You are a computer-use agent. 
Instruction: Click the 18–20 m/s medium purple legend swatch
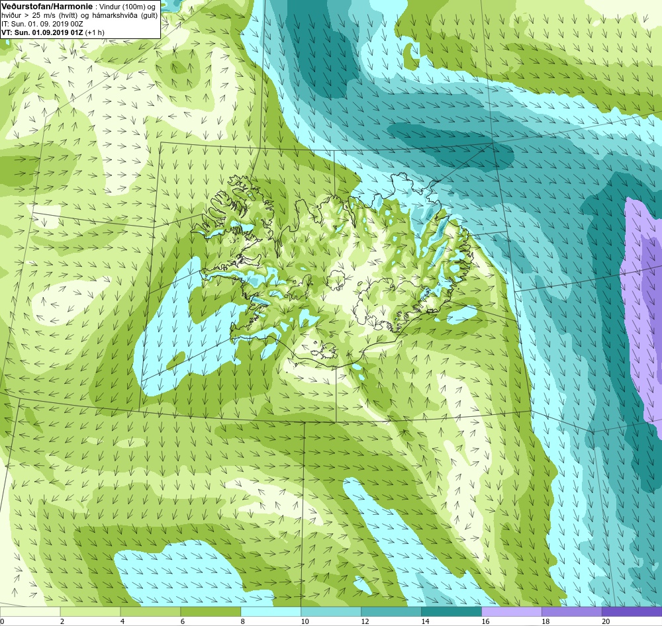[x=572, y=611]
